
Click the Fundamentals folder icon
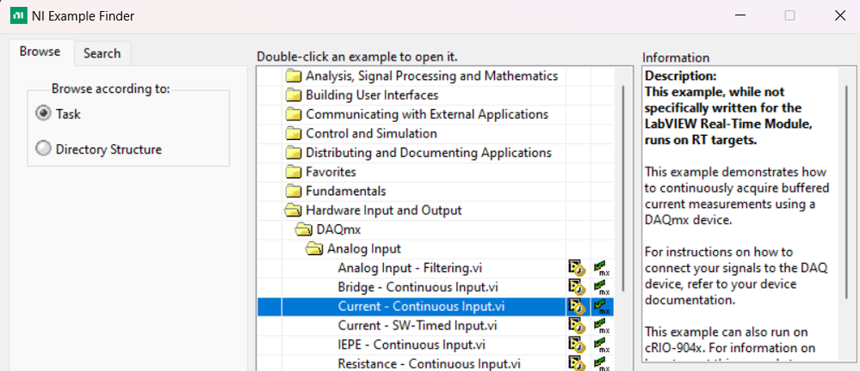coord(294,191)
